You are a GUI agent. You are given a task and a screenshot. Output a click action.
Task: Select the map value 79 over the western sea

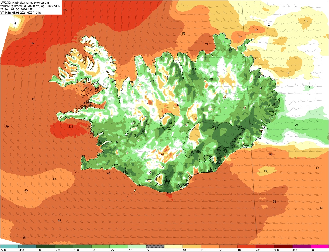coord(7,127)
